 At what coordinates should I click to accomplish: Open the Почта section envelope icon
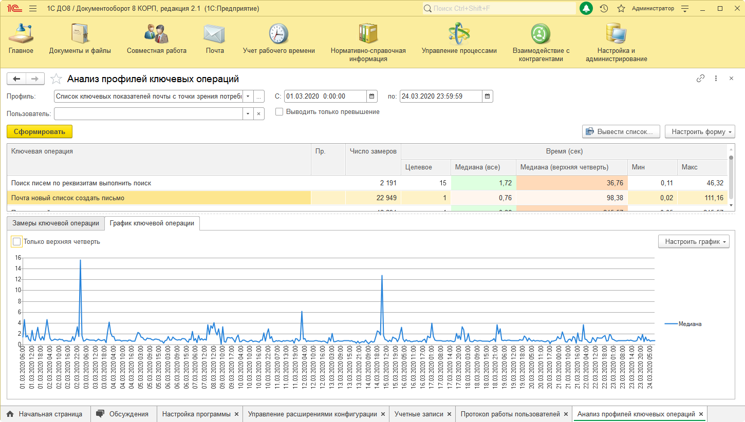click(215, 33)
